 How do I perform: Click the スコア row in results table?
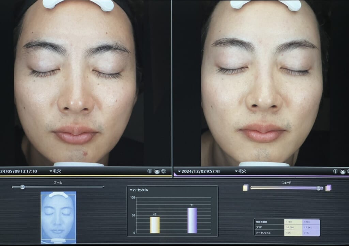click(269, 227)
